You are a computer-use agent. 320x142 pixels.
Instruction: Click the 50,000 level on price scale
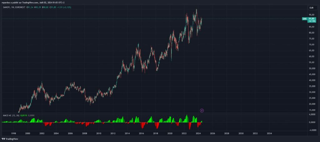[x=312, y=68]
